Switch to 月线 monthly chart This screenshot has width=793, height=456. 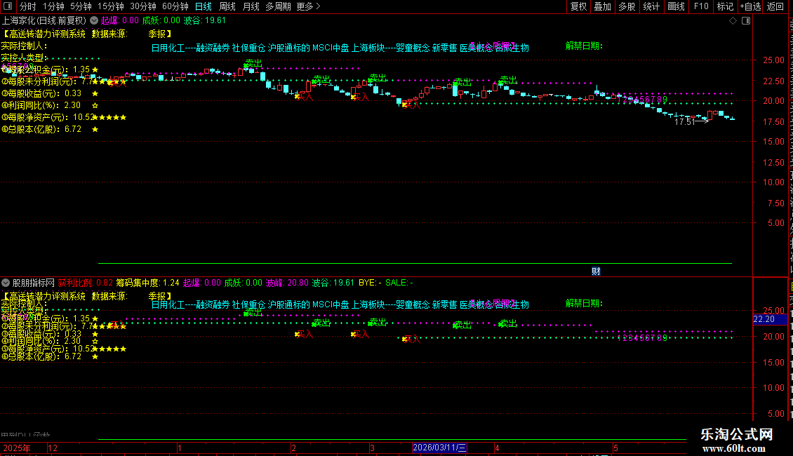[251, 6]
